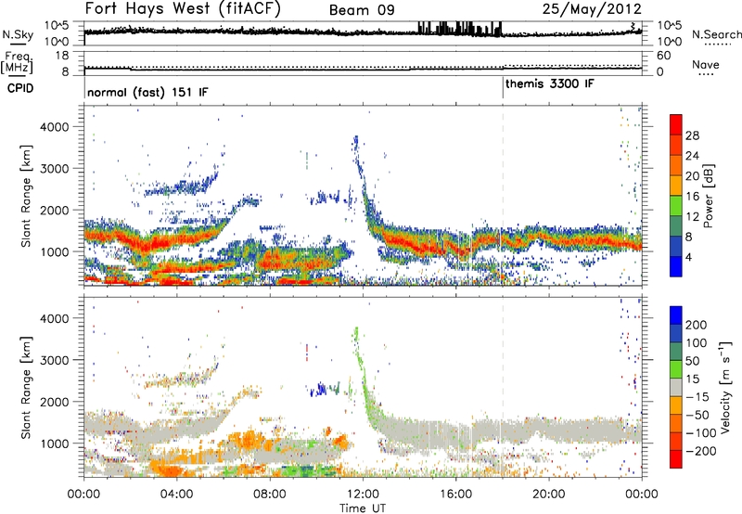Click the "Fort Hays West (fitACF)" title
This screenshot has width=742, height=514.
pyautogui.click(x=183, y=8)
